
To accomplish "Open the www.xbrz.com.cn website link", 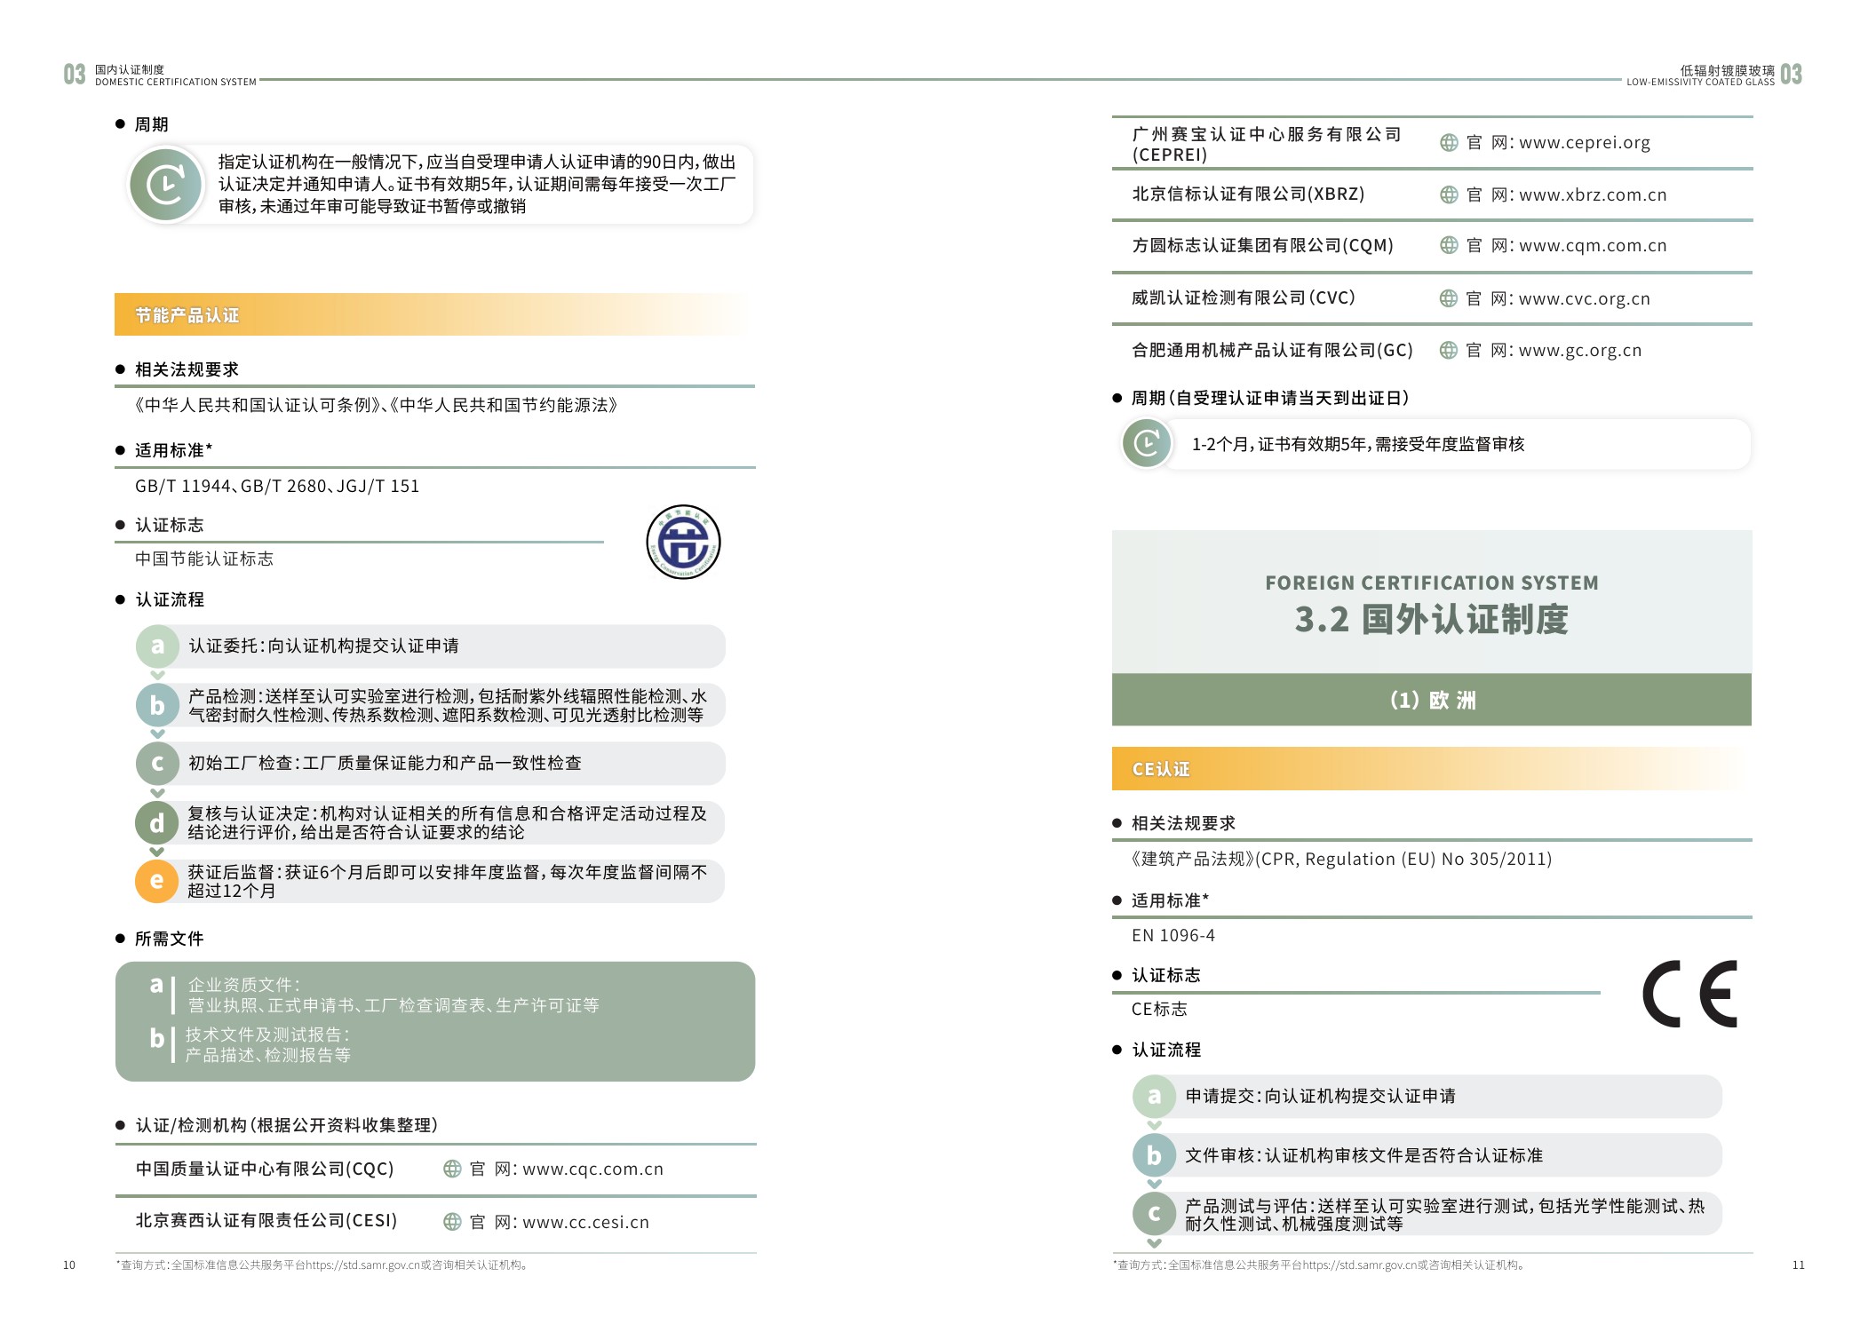I will coord(1593,195).
